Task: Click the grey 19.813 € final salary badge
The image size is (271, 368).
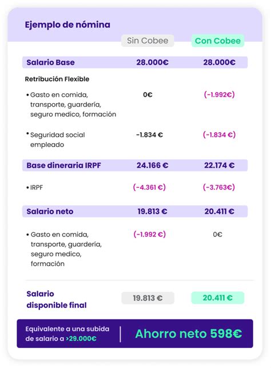Action: click(148, 298)
